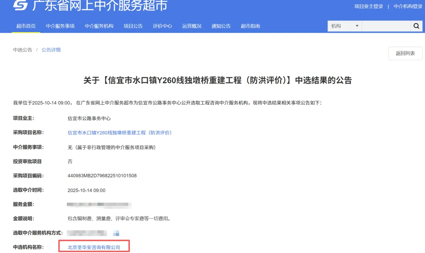Click the magnifier search icon
425x253 pixels.
[x=416, y=26]
